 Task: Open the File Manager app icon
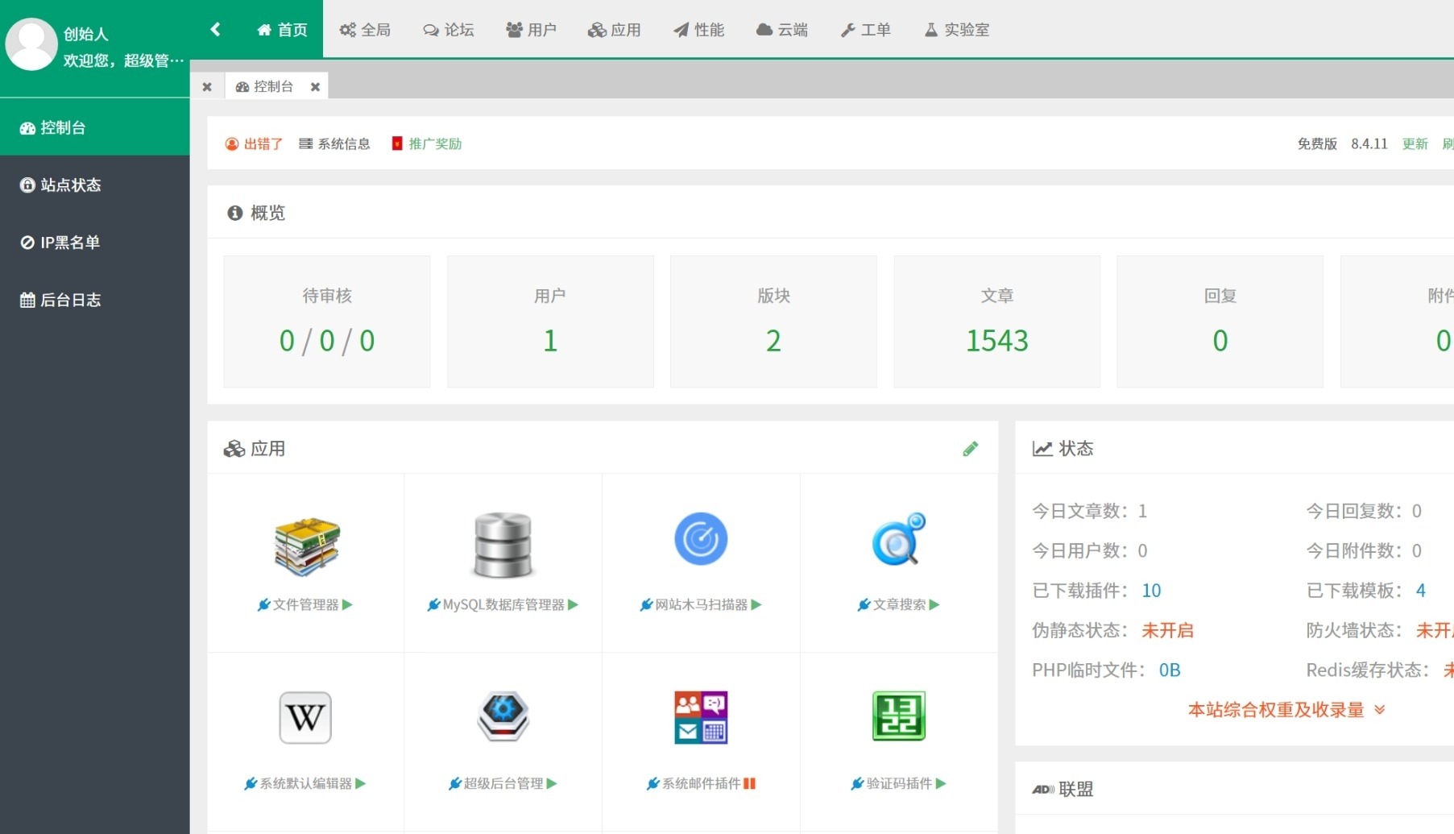[x=307, y=546]
